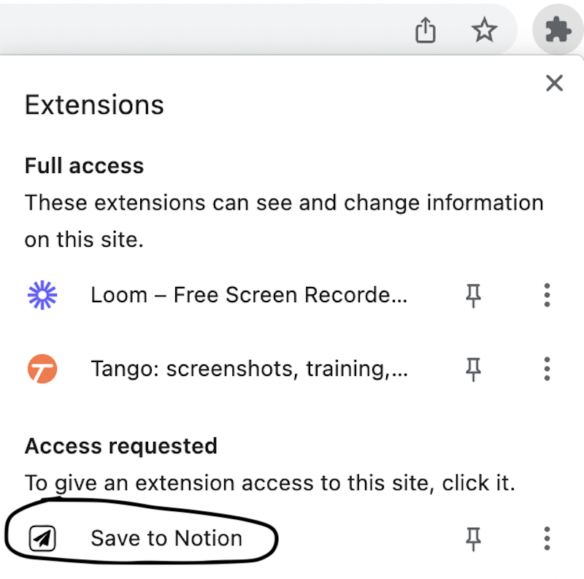Select Loom – Free Screen Recorder entry
Screen dimensions: 584x579
[249, 295]
